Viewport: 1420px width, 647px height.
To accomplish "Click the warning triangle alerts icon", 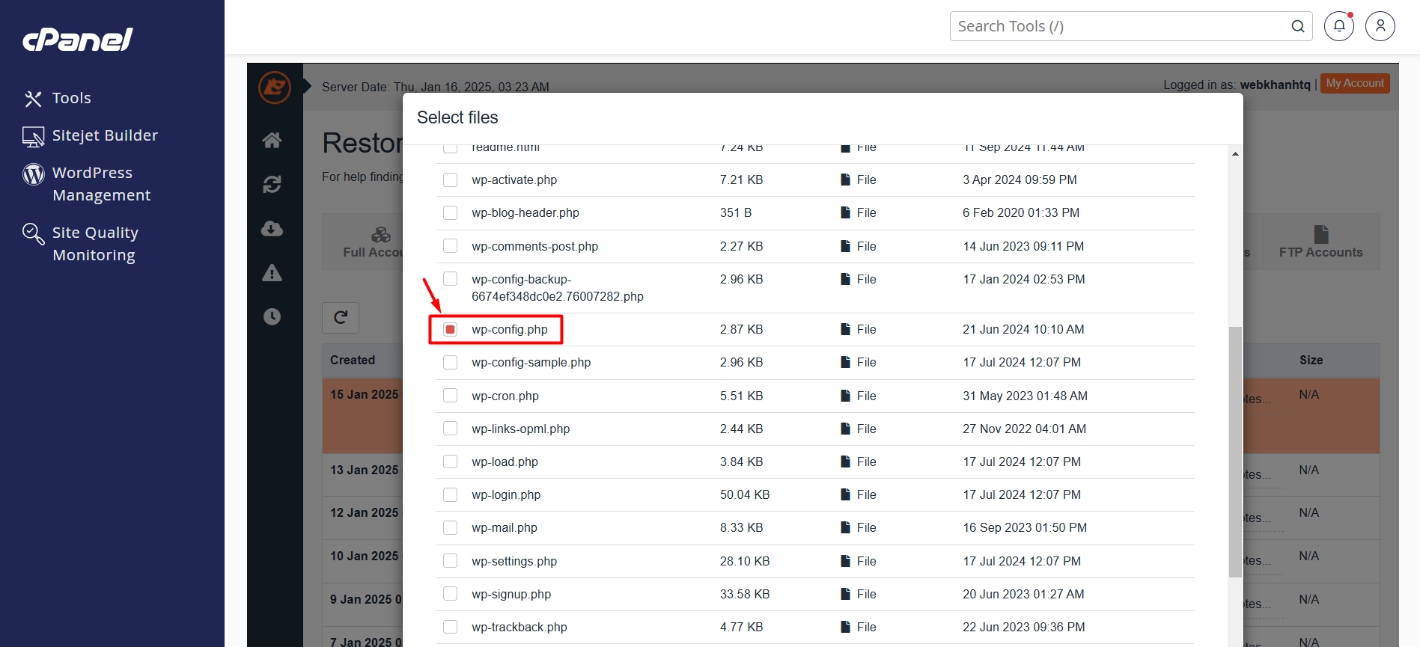I will point(272,273).
